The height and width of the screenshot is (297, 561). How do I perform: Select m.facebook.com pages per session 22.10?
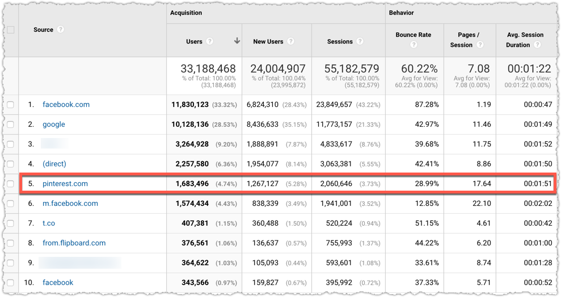[482, 204]
